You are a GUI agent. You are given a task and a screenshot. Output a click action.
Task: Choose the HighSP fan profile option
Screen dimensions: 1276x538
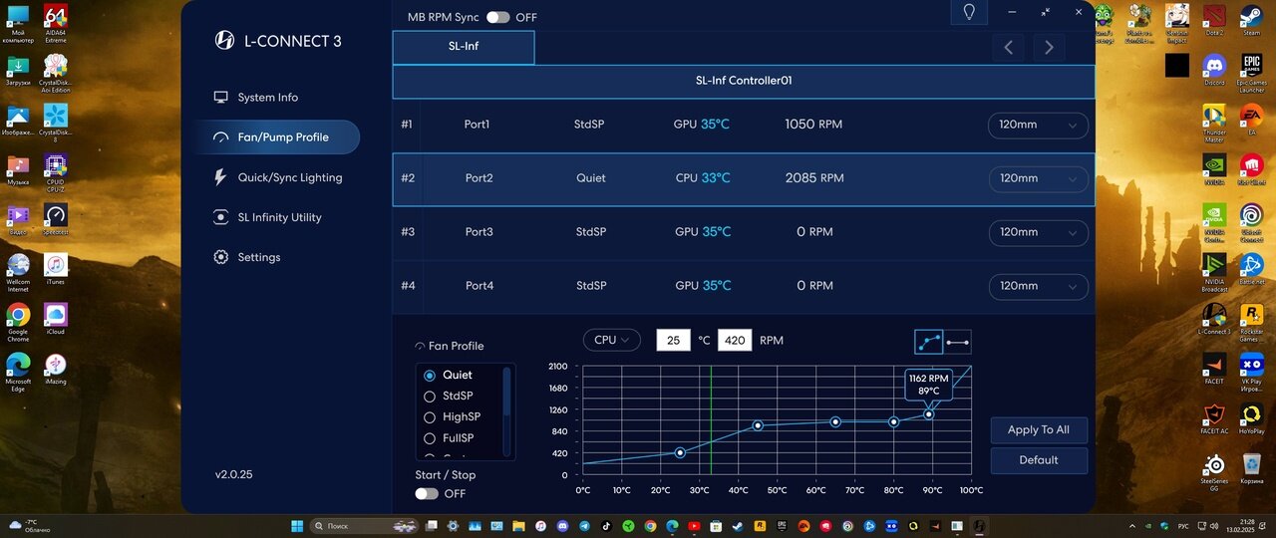click(461, 416)
